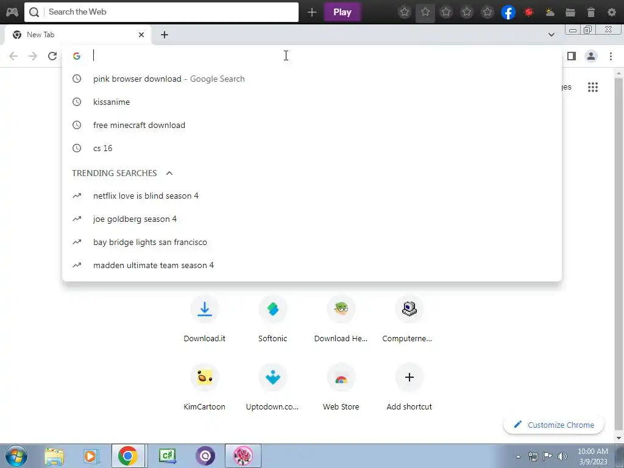
Task: Open the Web Store shortcut
Action: (341, 387)
